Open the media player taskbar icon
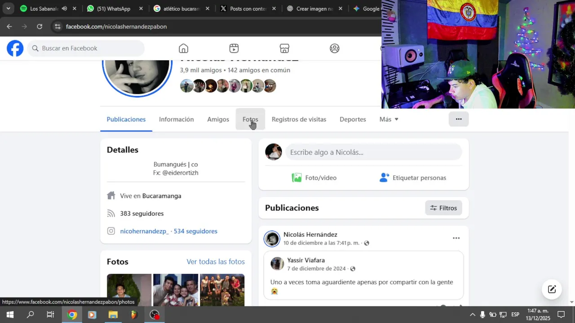 click(92, 315)
